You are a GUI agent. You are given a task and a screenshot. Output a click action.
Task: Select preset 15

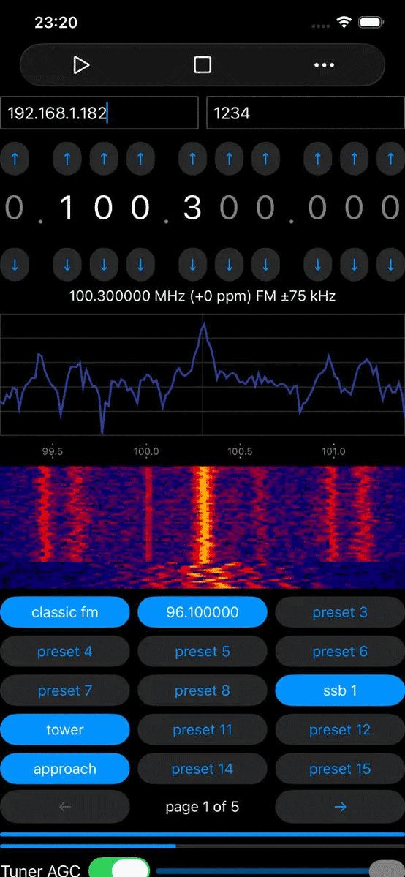(340, 769)
